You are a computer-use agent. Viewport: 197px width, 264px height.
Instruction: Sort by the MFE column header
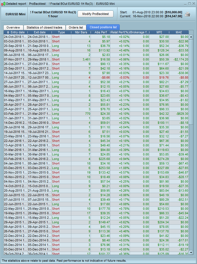coord(159,32)
